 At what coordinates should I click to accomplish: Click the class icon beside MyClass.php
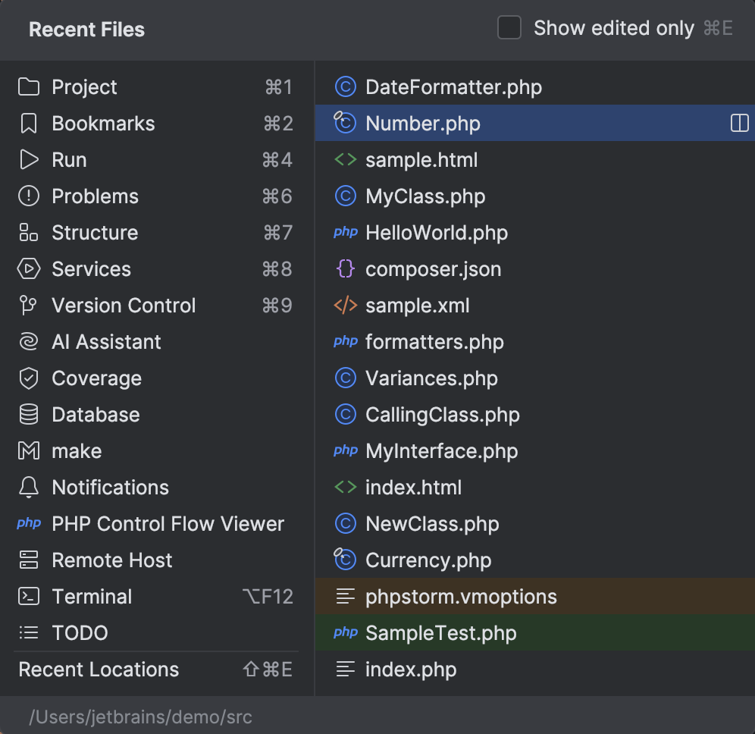(346, 196)
